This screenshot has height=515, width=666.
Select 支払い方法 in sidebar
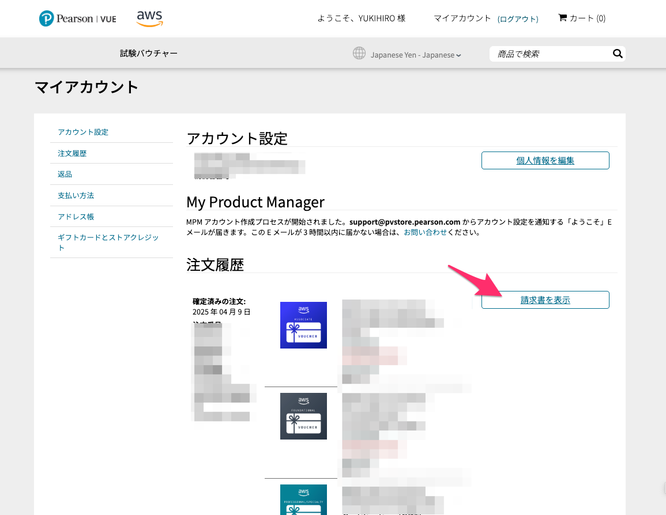click(76, 195)
